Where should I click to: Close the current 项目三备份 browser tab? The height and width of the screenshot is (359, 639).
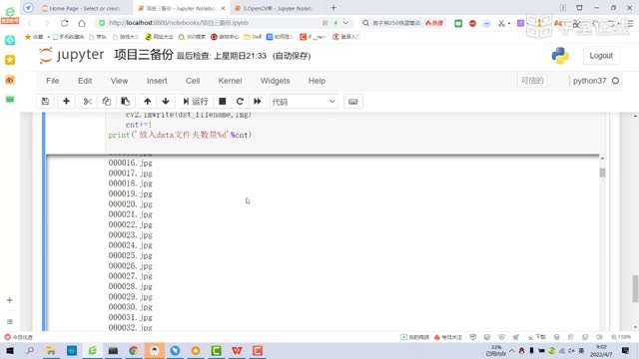coord(223,8)
